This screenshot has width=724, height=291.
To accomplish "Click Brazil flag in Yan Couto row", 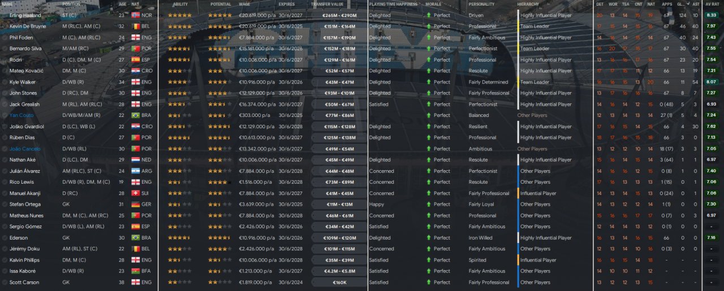I will tap(135, 115).
